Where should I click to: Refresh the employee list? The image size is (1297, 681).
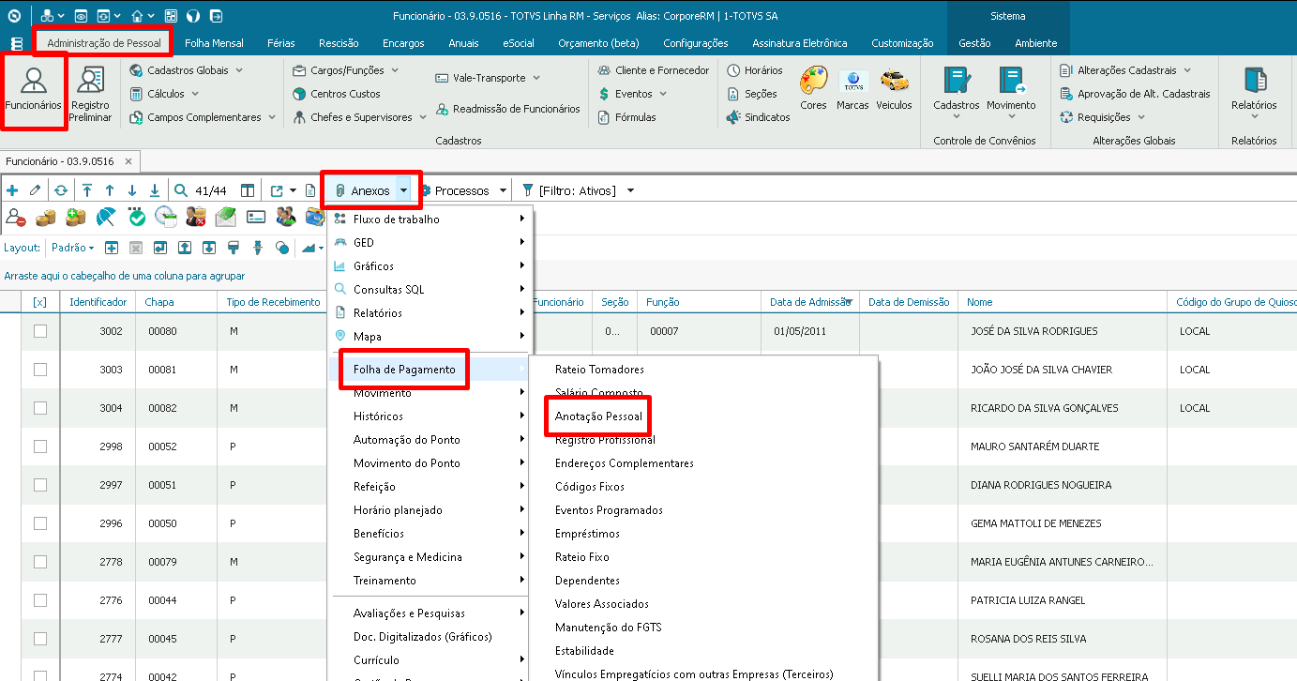click(x=61, y=190)
